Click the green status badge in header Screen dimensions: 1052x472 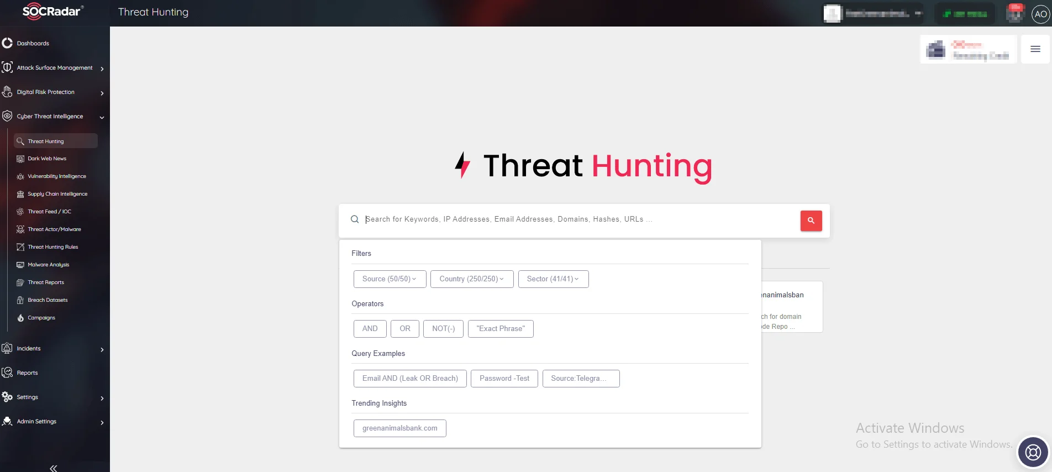965,13
